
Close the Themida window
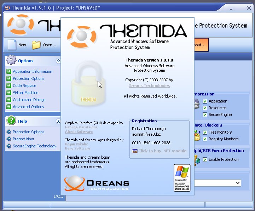249,8
